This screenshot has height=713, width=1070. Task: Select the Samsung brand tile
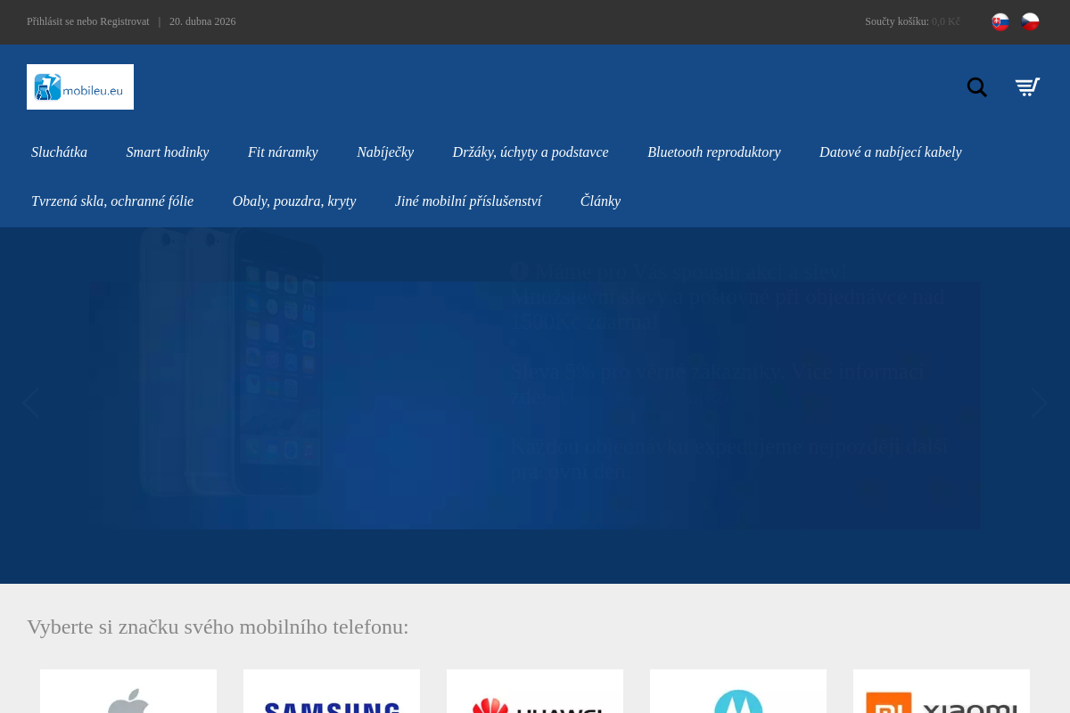click(x=332, y=692)
